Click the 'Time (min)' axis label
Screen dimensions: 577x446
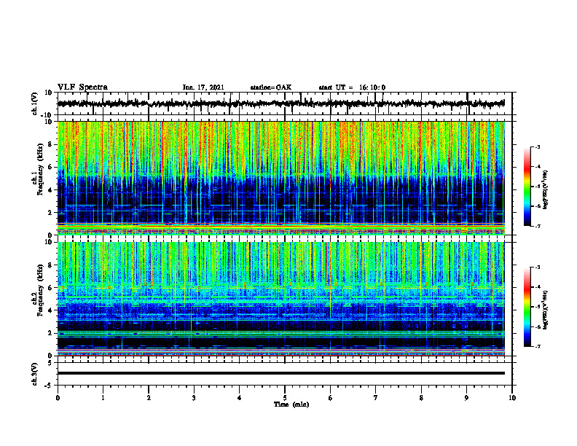[291, 404]
